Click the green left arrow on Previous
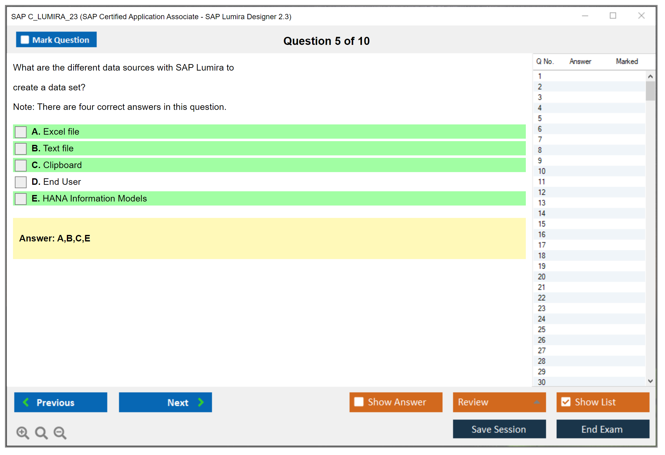Image resolution: width=665 pixels, height=455 pixels. click(26, 402)
